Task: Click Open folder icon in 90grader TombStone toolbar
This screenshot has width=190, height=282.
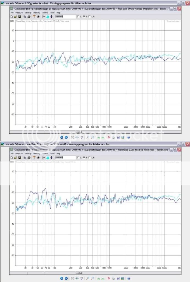Action: (16, 17)
